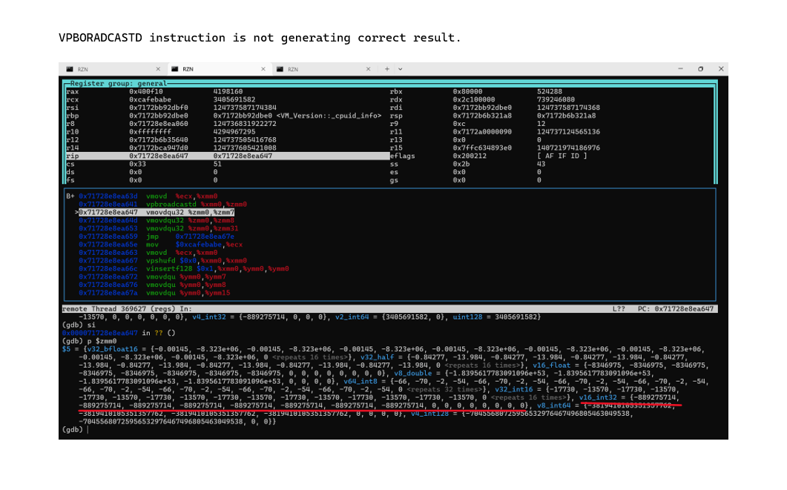Close the third RZN tab

[368, 69]
